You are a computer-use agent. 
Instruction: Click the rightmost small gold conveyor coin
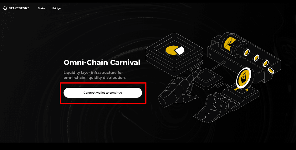click(x=271, y=70)
